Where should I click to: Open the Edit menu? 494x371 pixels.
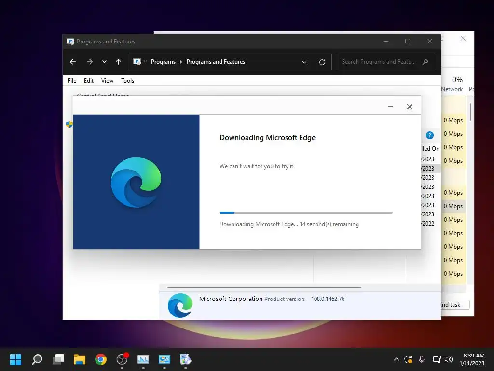[89, 81]
